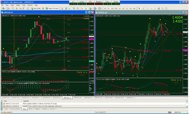Open the MetaEditor icon

[43, 8]
